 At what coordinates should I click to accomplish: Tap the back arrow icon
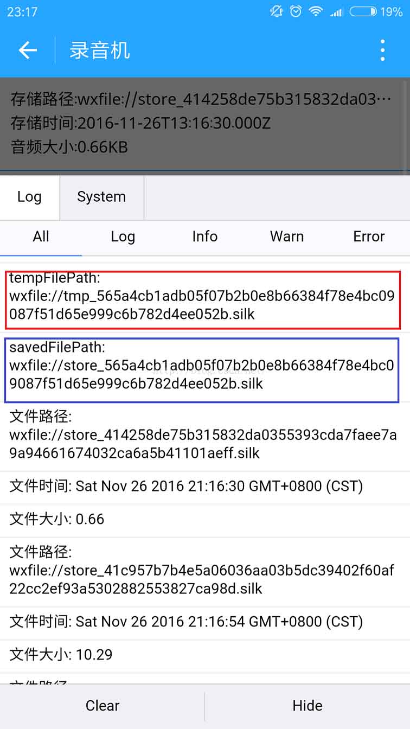[28, 50]
